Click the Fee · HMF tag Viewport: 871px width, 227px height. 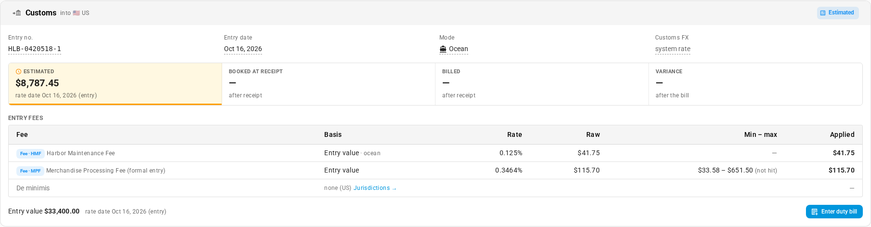(x=30, y=153)
